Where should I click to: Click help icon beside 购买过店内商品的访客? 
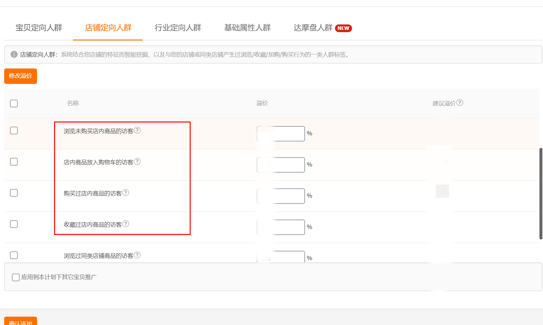pos(126,193)
